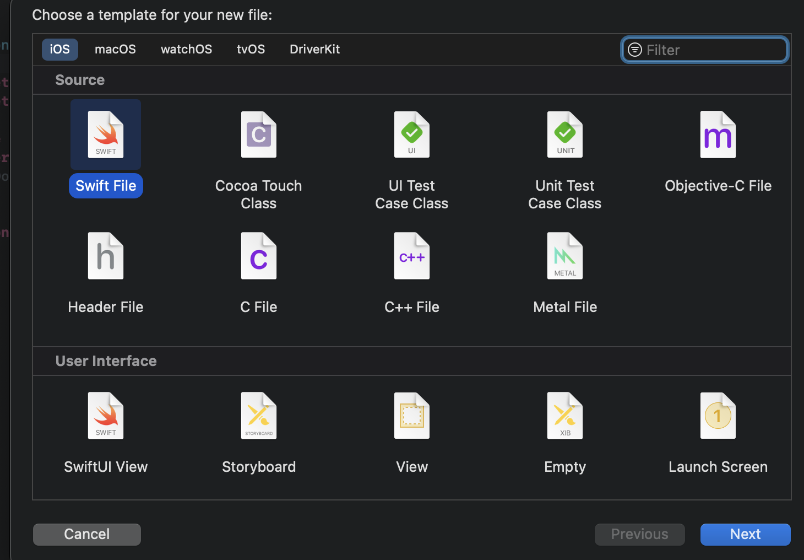
Task: Click the Next button
Action: 746,534
